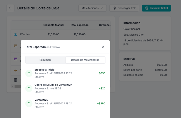Image resolution: width=181 pixels, height=118 pixels.
Task: Click the horizontal scrollbar left arrow
Action: coord(13,86)
